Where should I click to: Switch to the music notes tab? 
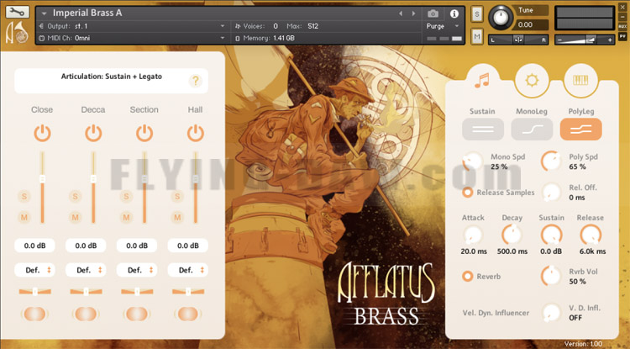click(482, 81)
